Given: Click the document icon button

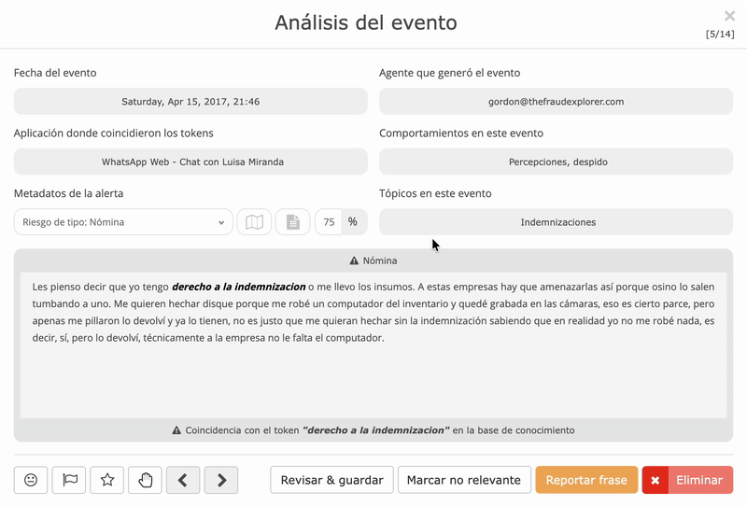Looking at the screenshot, I should [x=292, y=222].
